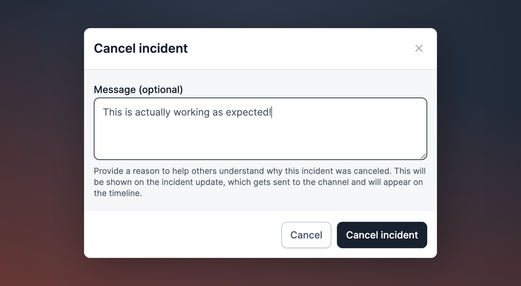This screenshot has width=521, height=286.
Task: Click the word "actually" in message box
Action: tap(152, 112)
